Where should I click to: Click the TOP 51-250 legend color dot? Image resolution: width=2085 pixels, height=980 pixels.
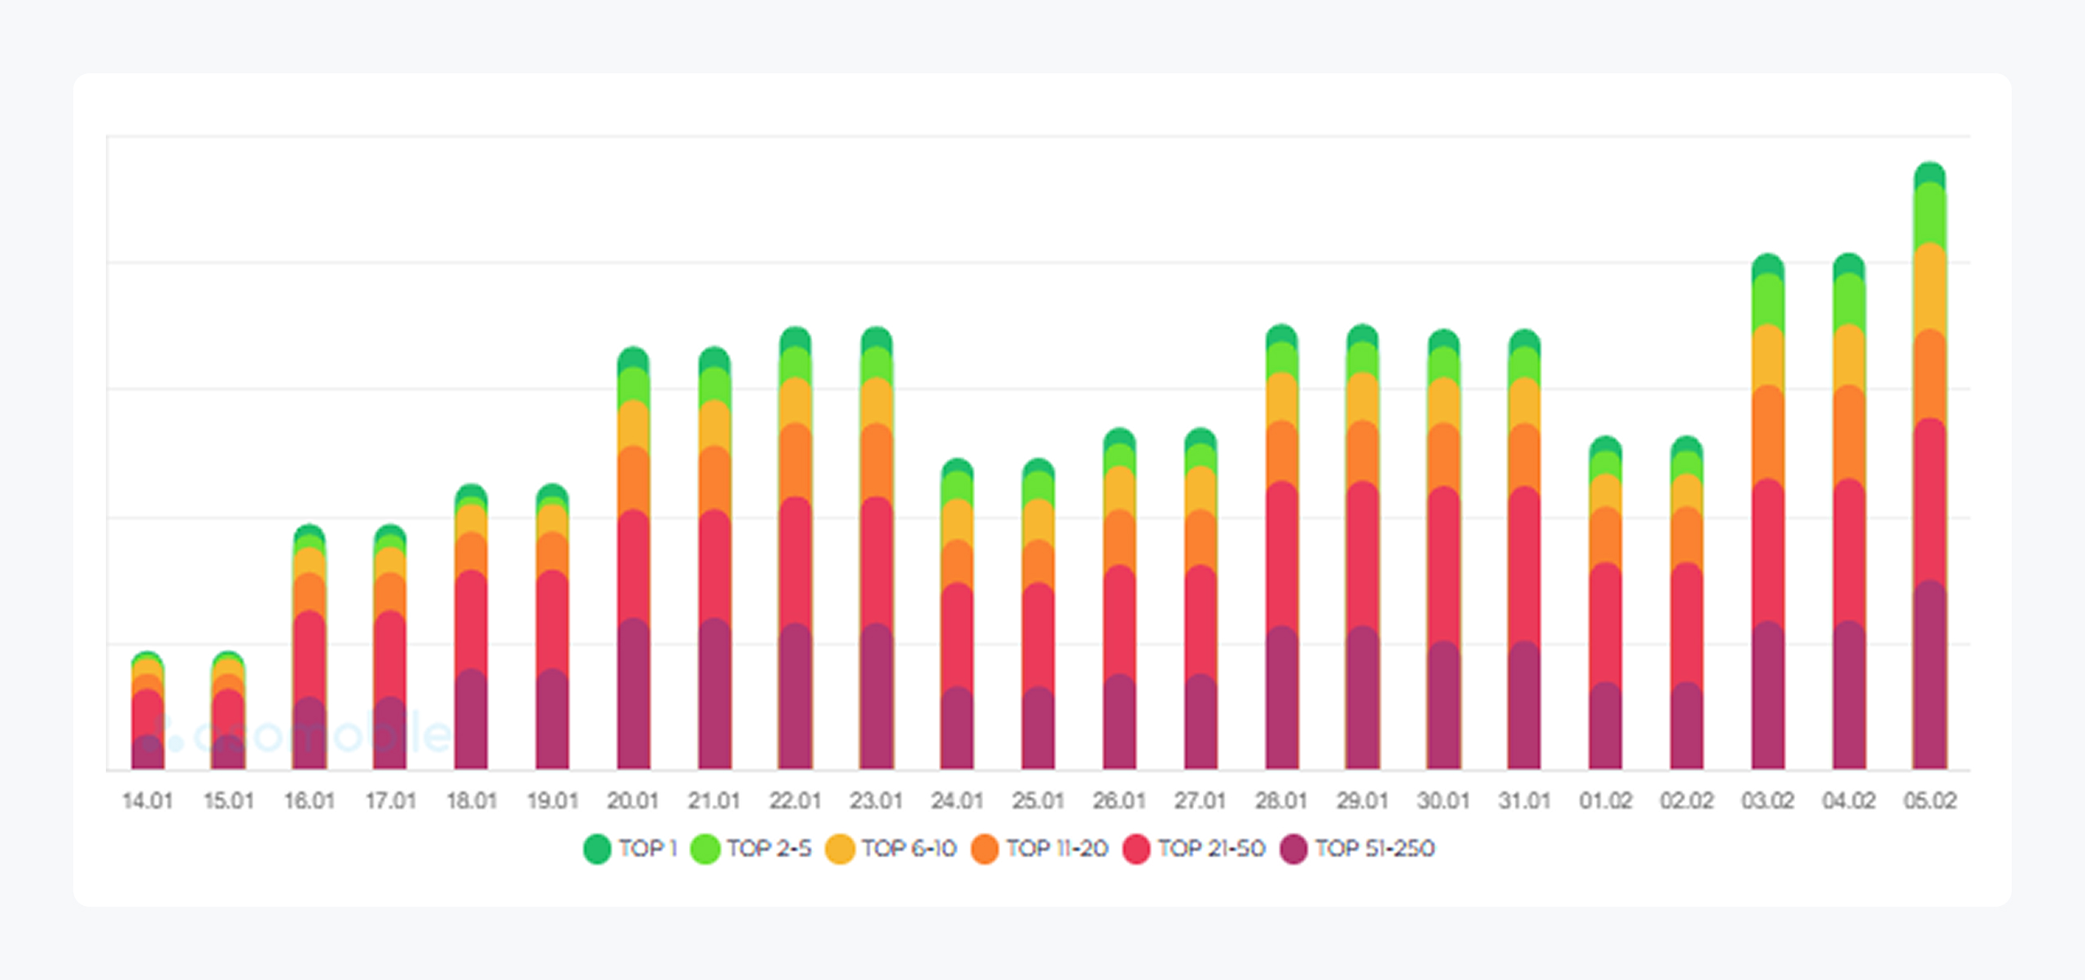[1293, 849]
